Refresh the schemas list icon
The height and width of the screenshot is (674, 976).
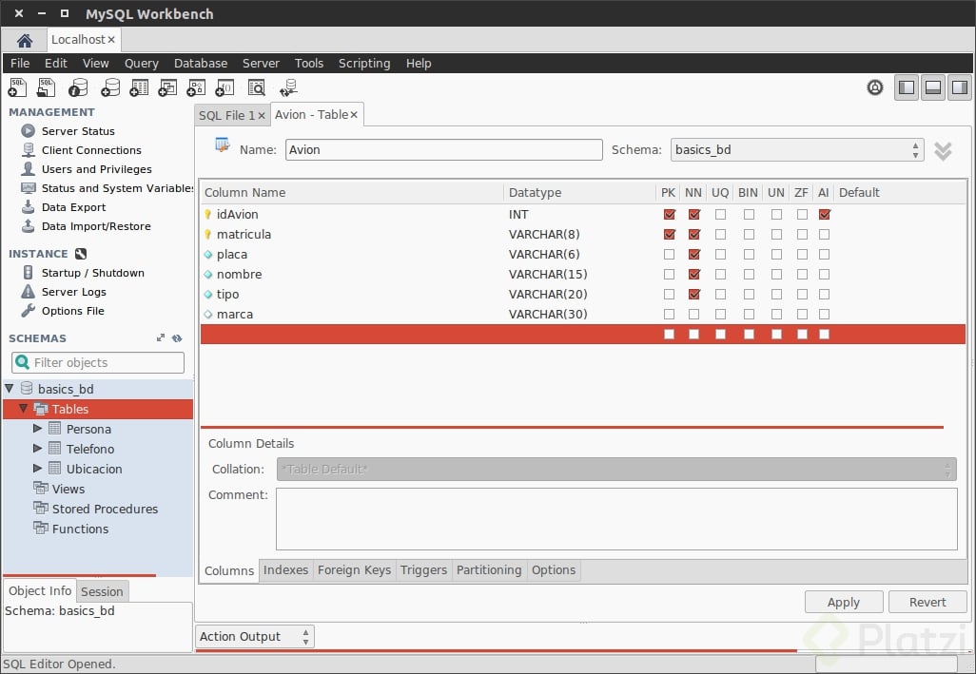[177, 338]
